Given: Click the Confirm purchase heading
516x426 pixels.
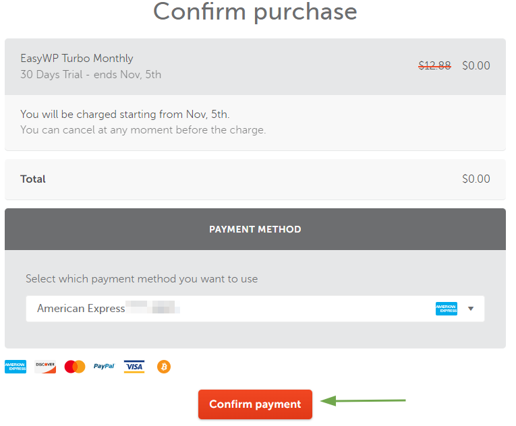Looking at the screenshot, I should pos(255,12).
